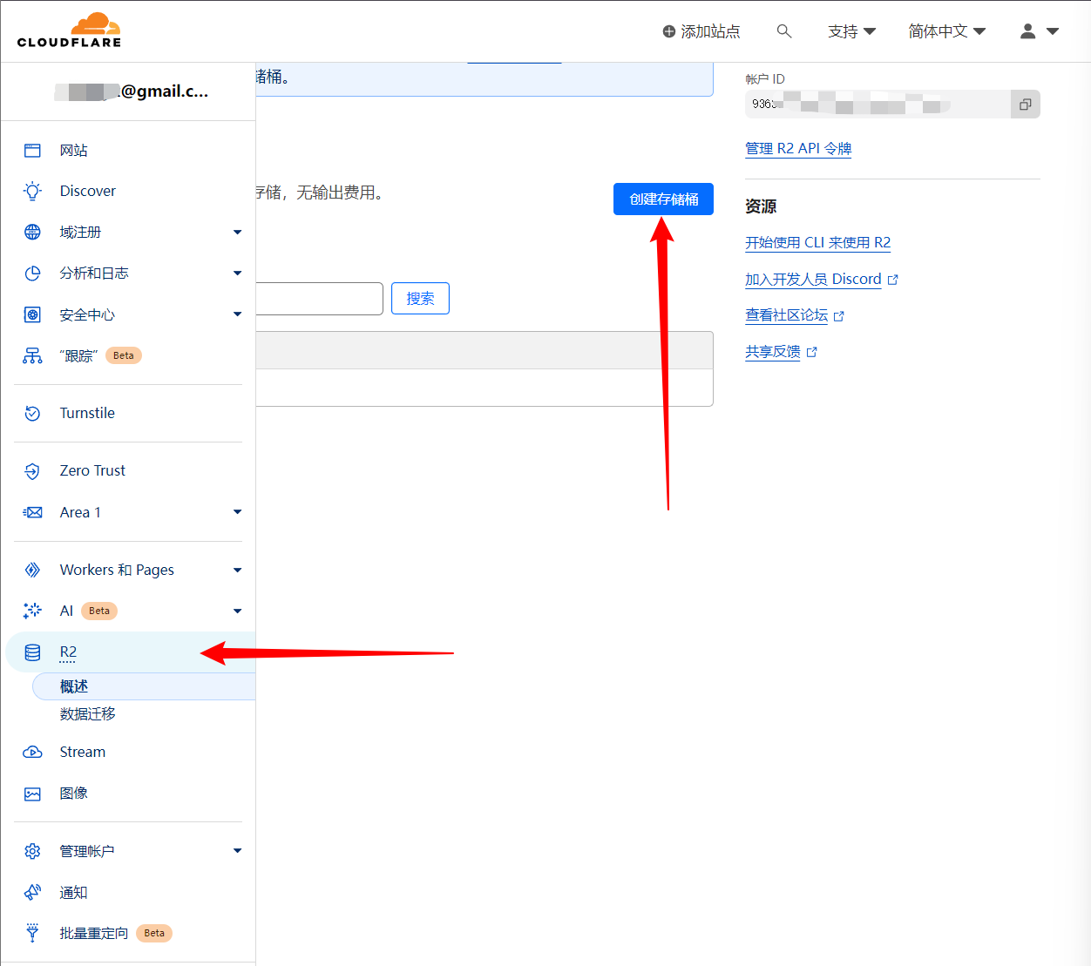Image resolution: width=1091 pixels, height=966 pixels.
Task: Open 加入开发人员 Discord link
Action: click(813, 280)
